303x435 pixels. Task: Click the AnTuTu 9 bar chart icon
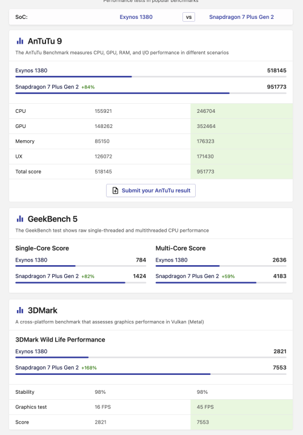[20, 41]
